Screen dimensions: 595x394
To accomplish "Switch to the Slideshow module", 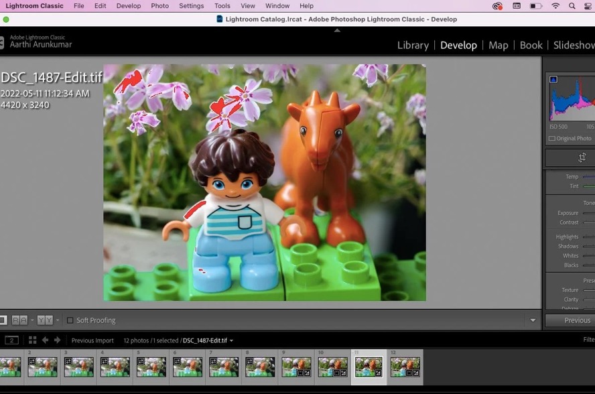I will (x=574, y=45).
